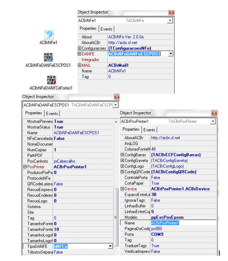This screenshot has width=228, height=261.
Task: Click the MostrarPreview value True
Action: pos(58,121)
